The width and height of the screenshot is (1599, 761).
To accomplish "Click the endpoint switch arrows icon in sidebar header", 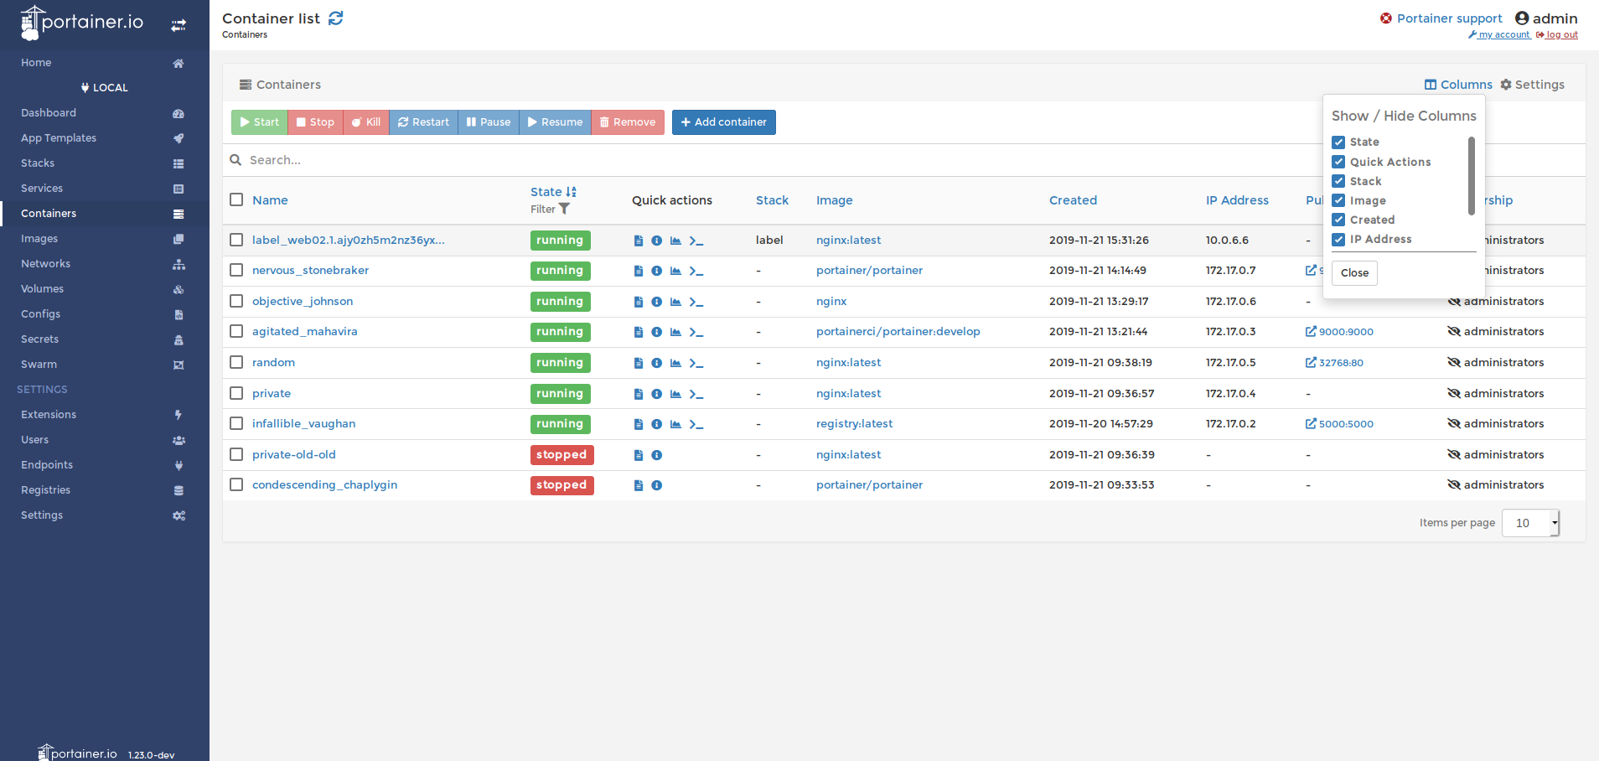I will pos(179,26).
